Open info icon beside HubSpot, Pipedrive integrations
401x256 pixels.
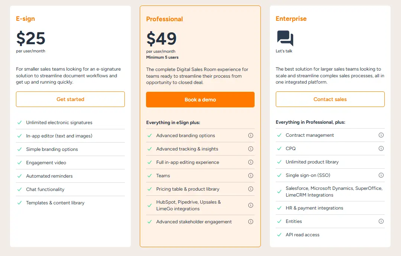(x=250, y=205)
